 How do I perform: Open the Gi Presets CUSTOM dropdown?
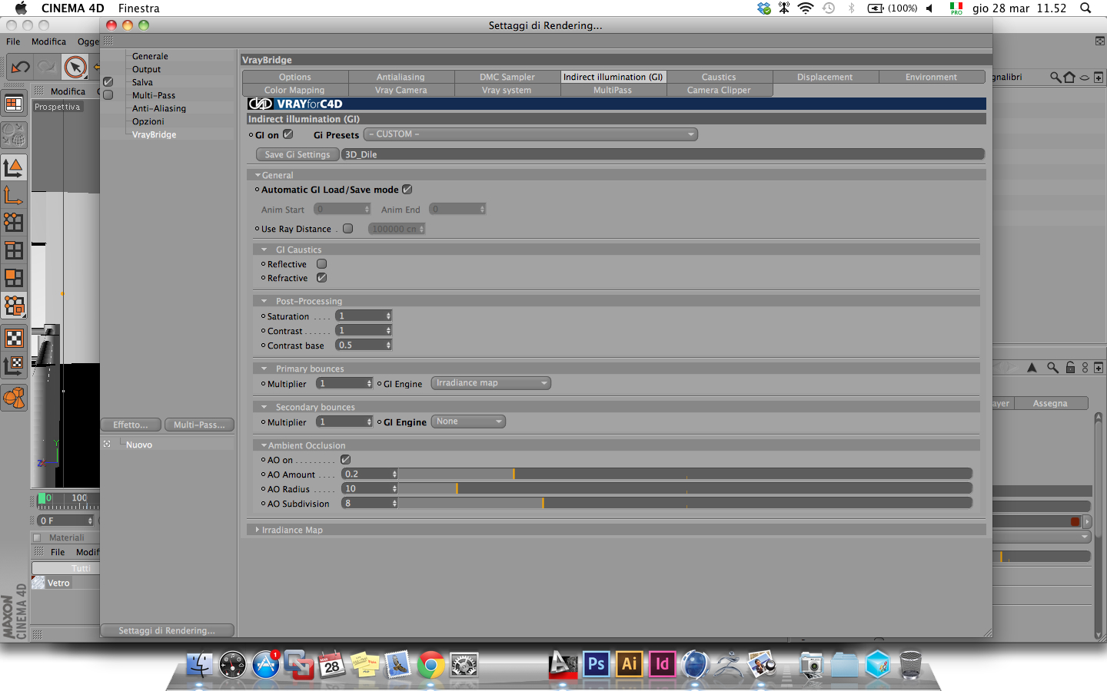pyautogui.click(x=530, y=134)
